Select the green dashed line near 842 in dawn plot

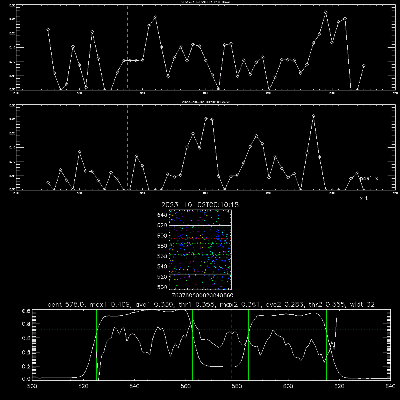tap(221, 47)
